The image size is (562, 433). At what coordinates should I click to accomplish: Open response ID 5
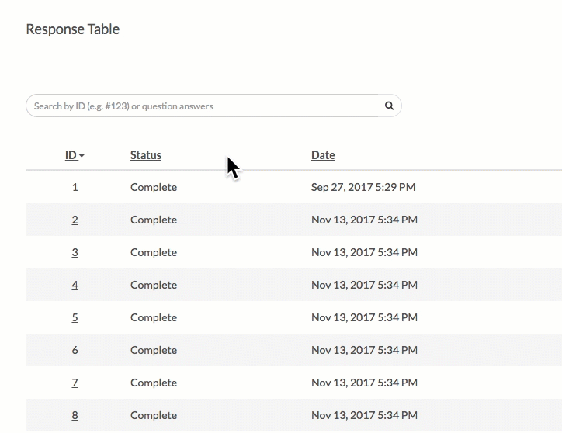point(75,317)
